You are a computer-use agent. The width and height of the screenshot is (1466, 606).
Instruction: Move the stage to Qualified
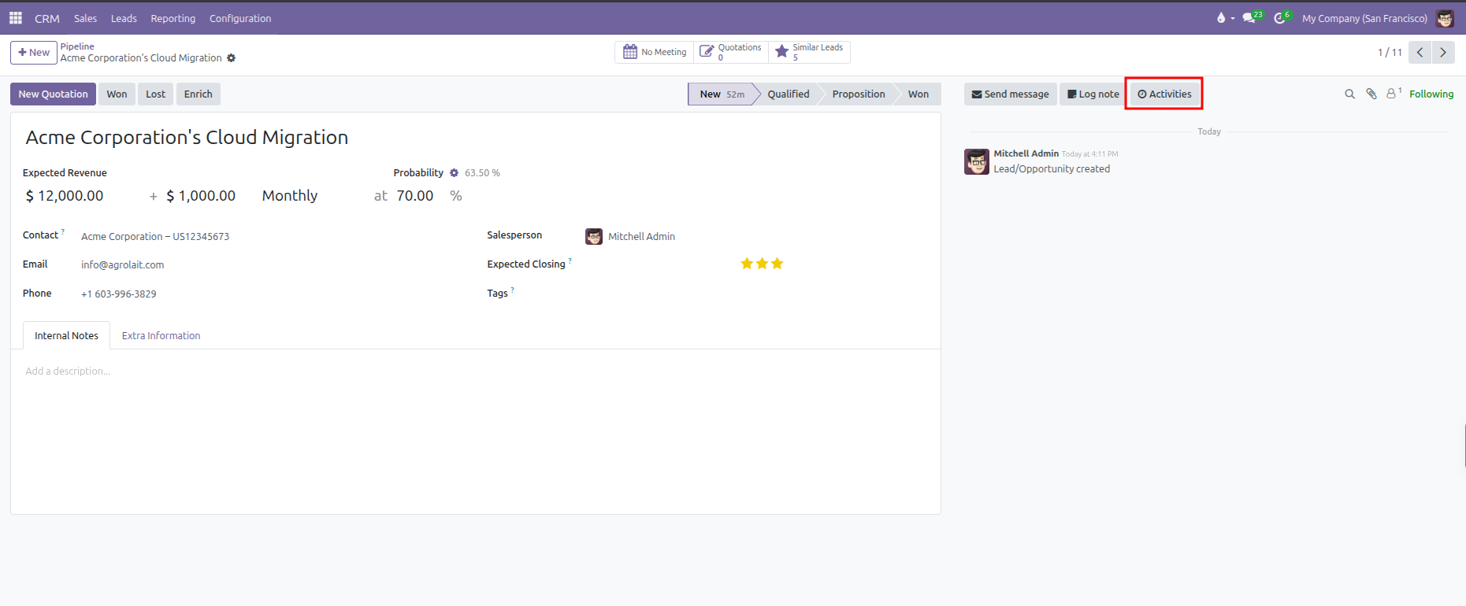point(789,94)
